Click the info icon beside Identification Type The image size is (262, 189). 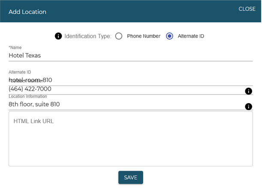59,36
